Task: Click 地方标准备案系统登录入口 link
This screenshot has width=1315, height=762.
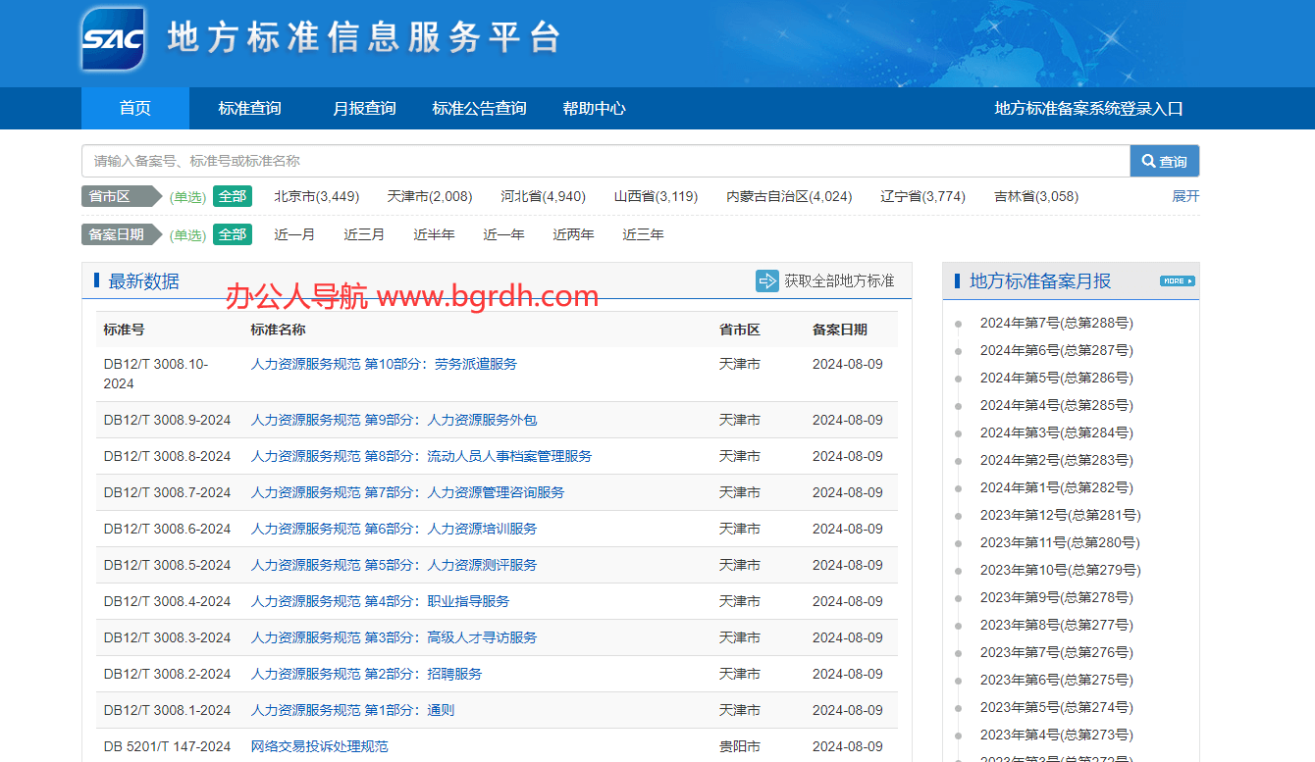Action: coord(1088,108)
